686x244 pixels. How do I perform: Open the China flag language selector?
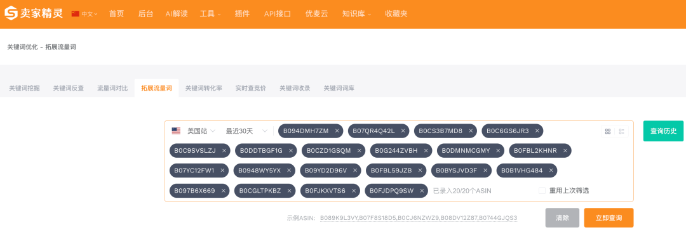(x=84, y=14)
